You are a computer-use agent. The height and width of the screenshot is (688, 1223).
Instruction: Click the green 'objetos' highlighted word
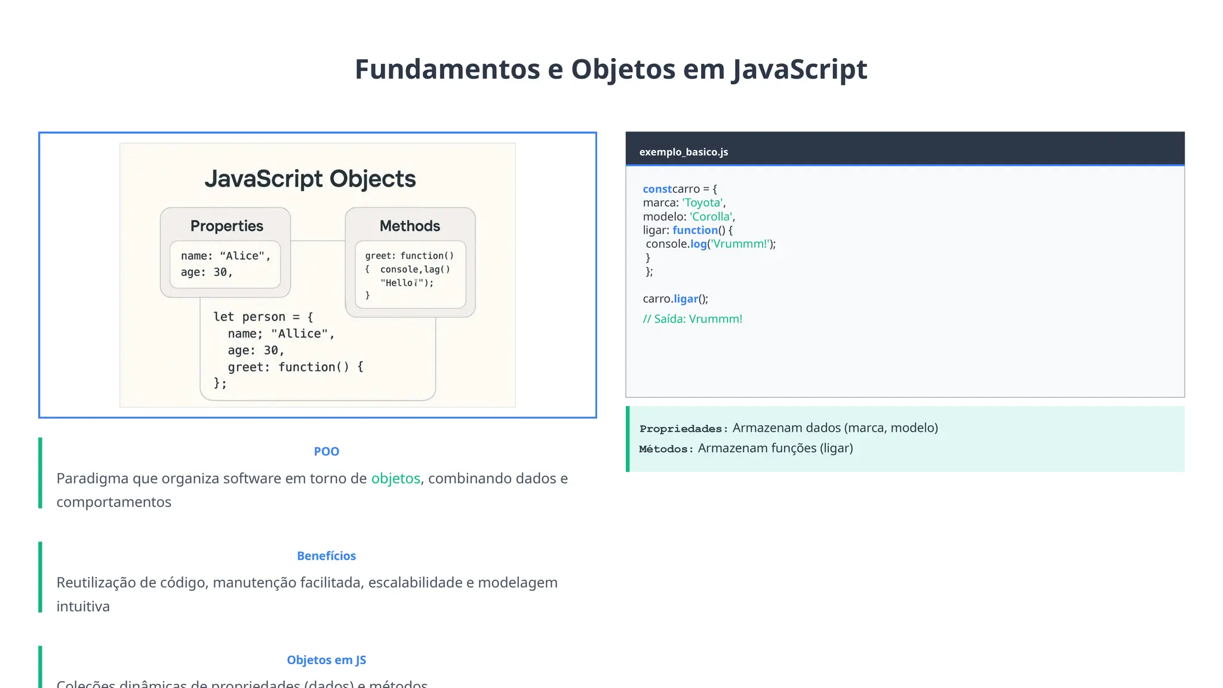tap(395, 478)
